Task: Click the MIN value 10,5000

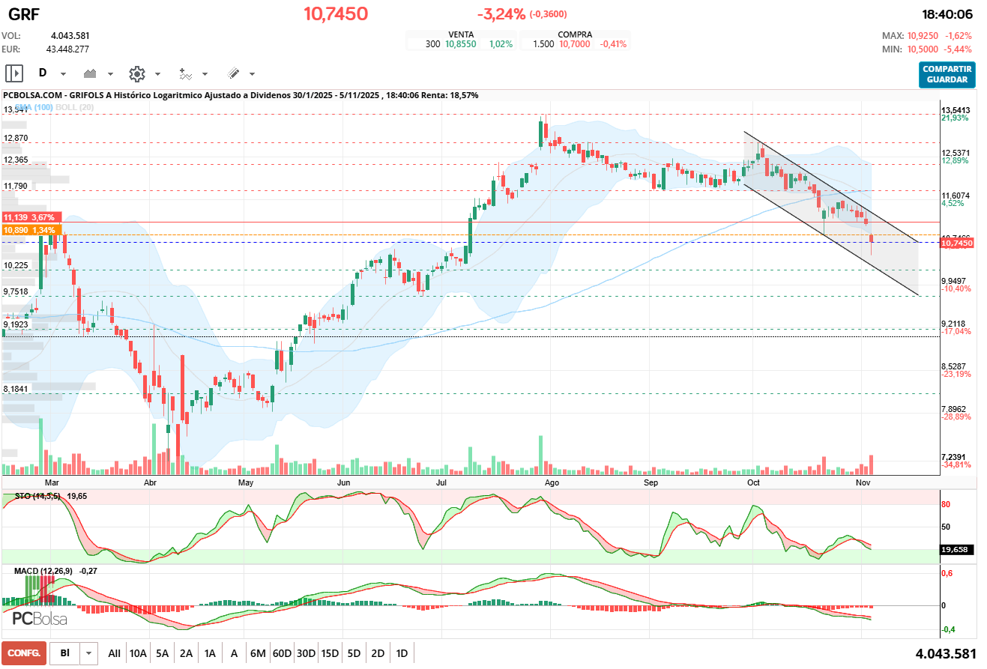Action: tap(923, 49)
